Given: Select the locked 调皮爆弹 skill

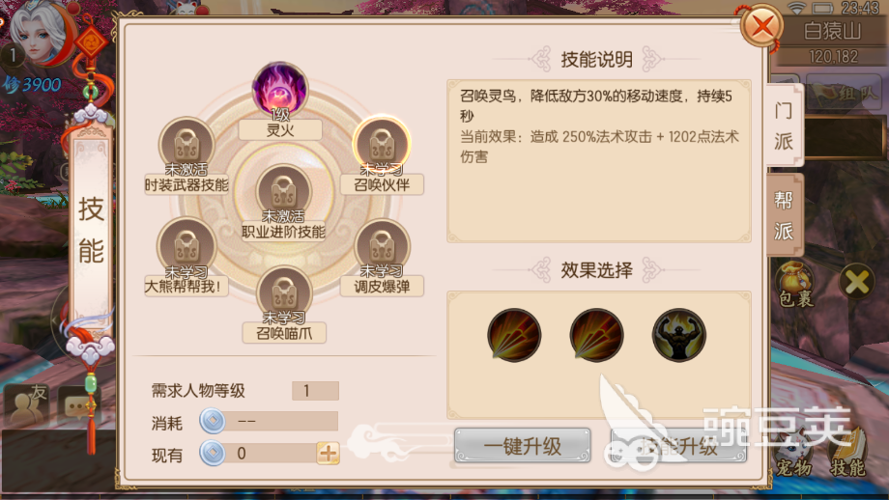Looking at the screenshot, I should 382,246.
